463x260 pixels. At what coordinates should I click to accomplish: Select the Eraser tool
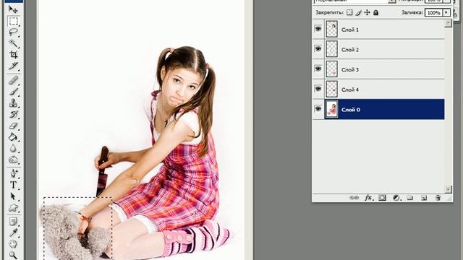pos(13,126)
